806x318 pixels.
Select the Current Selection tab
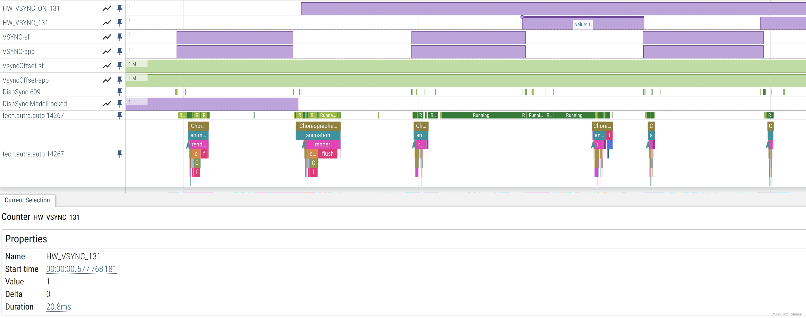27,200
